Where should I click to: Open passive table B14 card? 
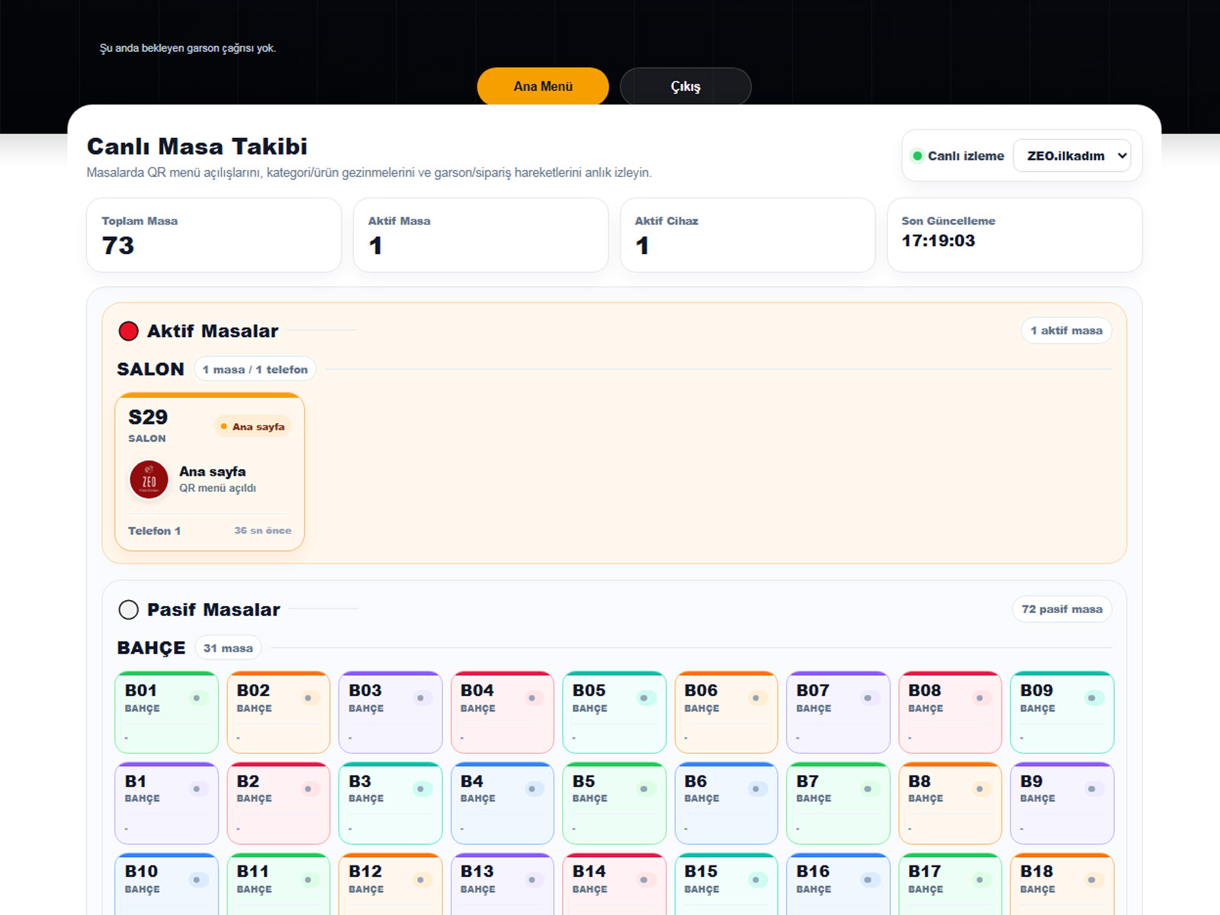615,884
